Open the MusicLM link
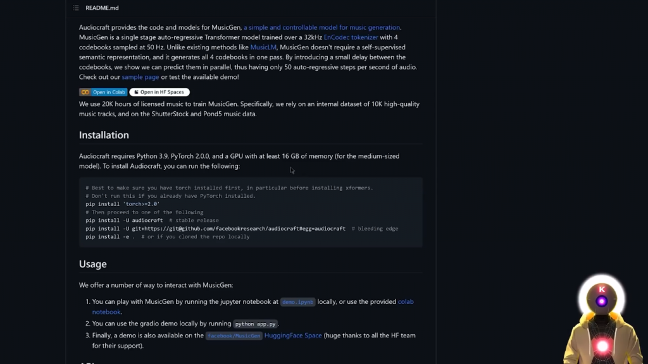 click(x=263, y=47)
